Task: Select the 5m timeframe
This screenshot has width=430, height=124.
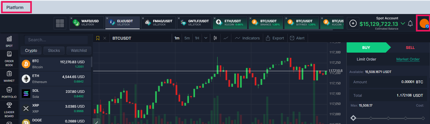Action: 187,38
